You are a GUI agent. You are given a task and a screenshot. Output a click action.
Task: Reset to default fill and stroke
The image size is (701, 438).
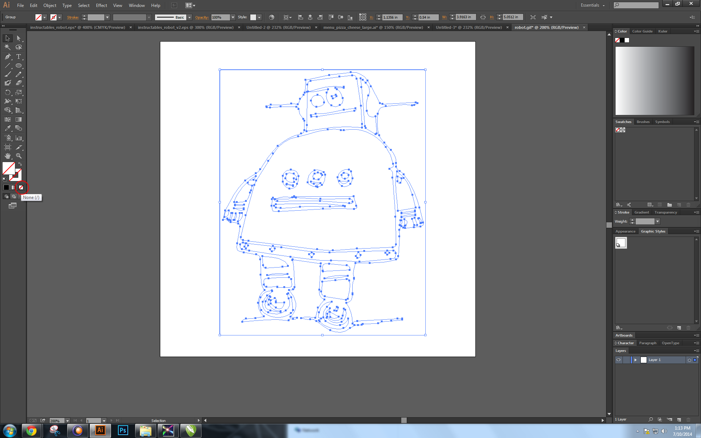point(4,179)
